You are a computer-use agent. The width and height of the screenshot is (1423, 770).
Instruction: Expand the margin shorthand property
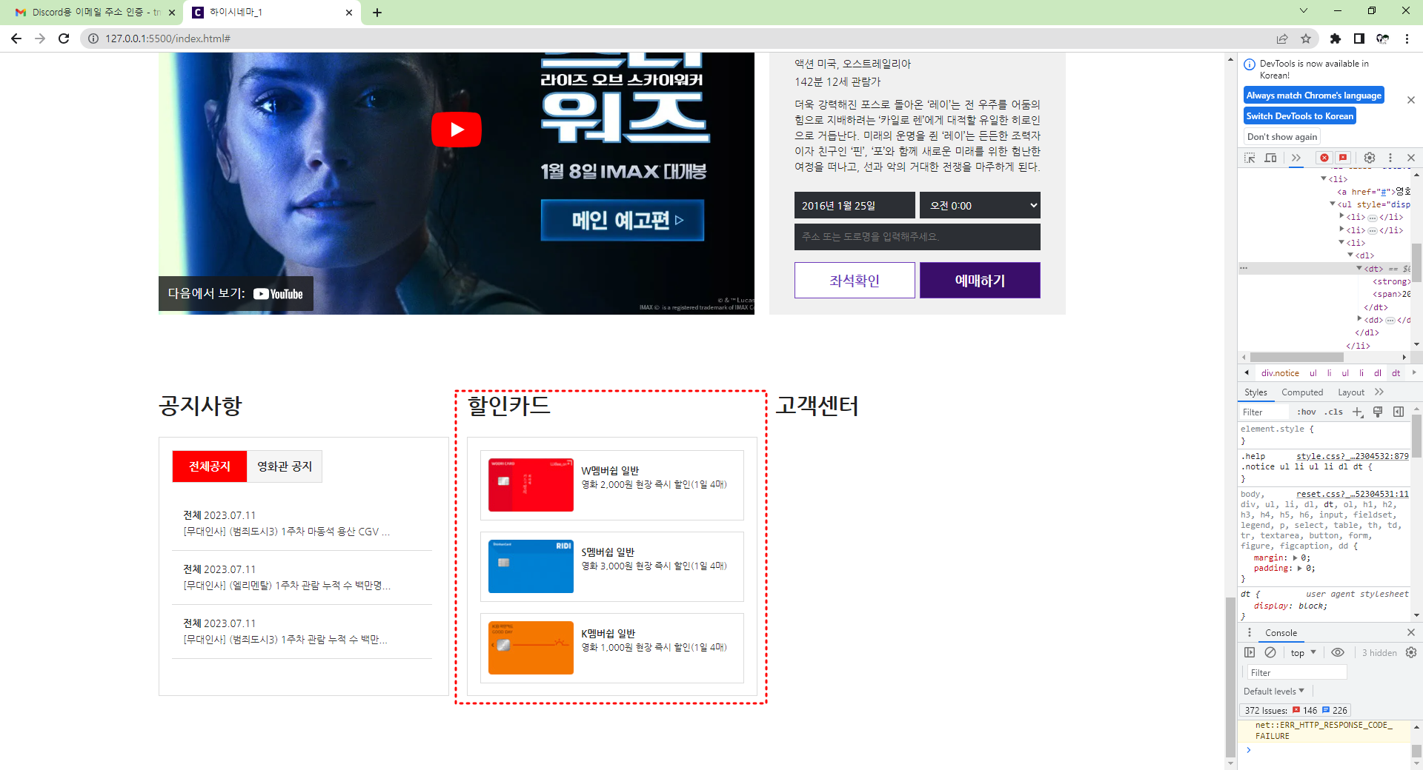[1295, 558]
